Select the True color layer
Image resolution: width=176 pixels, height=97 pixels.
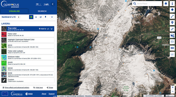point(28,29)
